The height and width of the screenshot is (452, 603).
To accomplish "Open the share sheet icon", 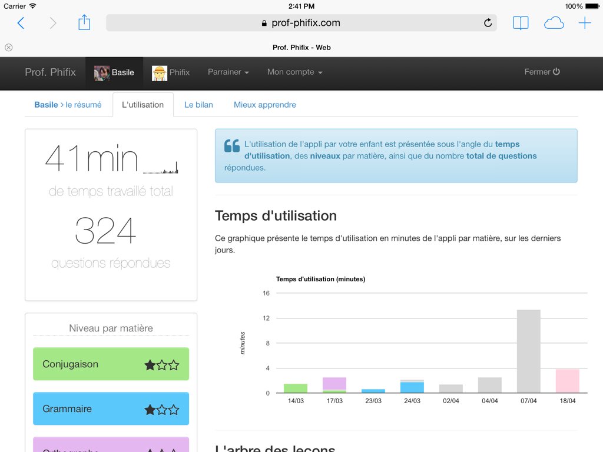I will click(x=84, y=22).
